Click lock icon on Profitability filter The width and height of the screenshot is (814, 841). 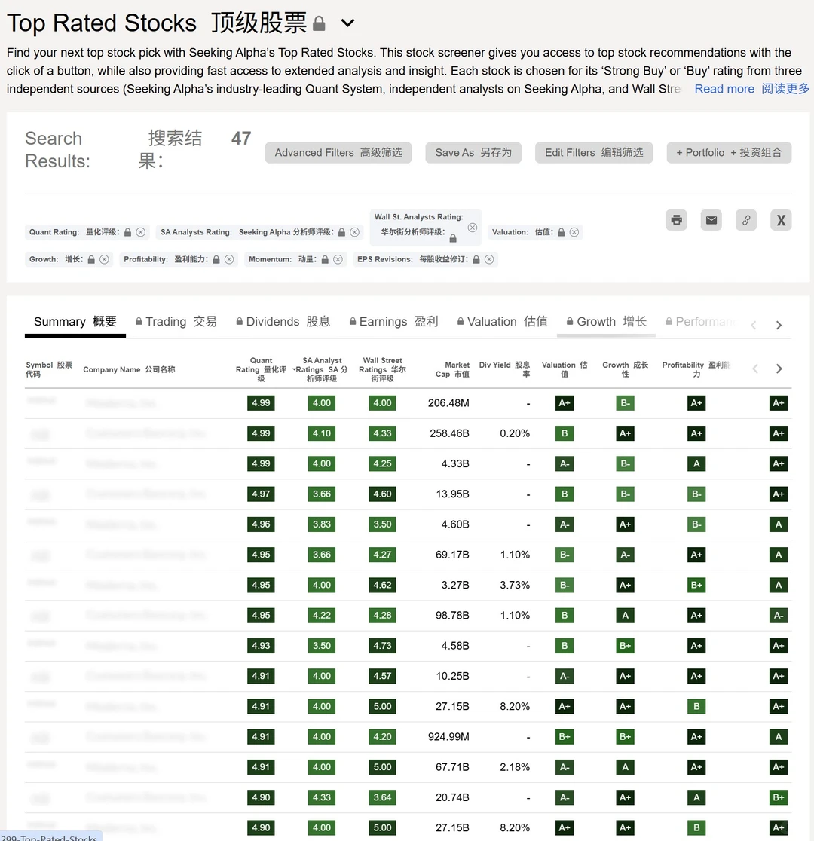click(216, 259)
